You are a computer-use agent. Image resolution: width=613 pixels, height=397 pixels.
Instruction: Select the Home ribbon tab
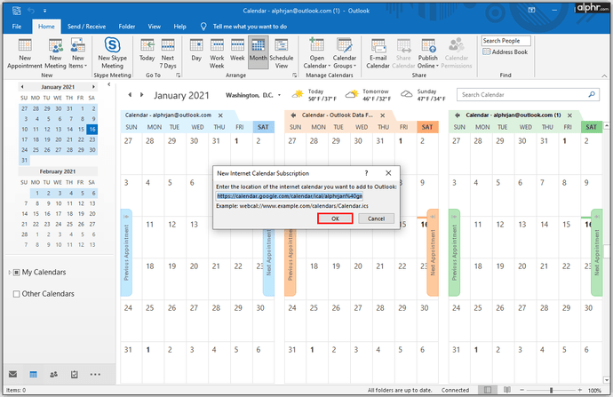tap(46, 27)
